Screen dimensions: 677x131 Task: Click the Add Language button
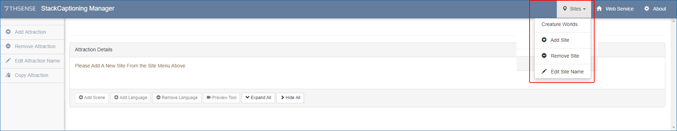tap(130, 98)
